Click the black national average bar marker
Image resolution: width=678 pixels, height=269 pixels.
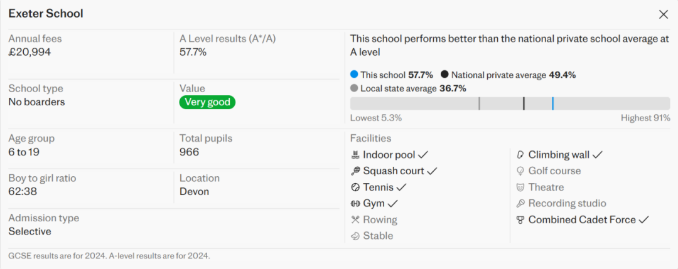(x=524, y=103)
